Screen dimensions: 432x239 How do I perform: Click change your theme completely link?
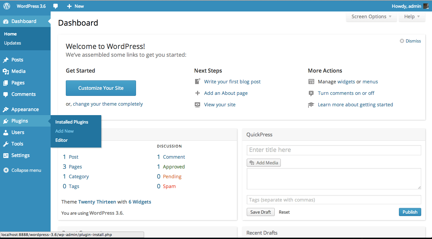[x=108, y=104]
